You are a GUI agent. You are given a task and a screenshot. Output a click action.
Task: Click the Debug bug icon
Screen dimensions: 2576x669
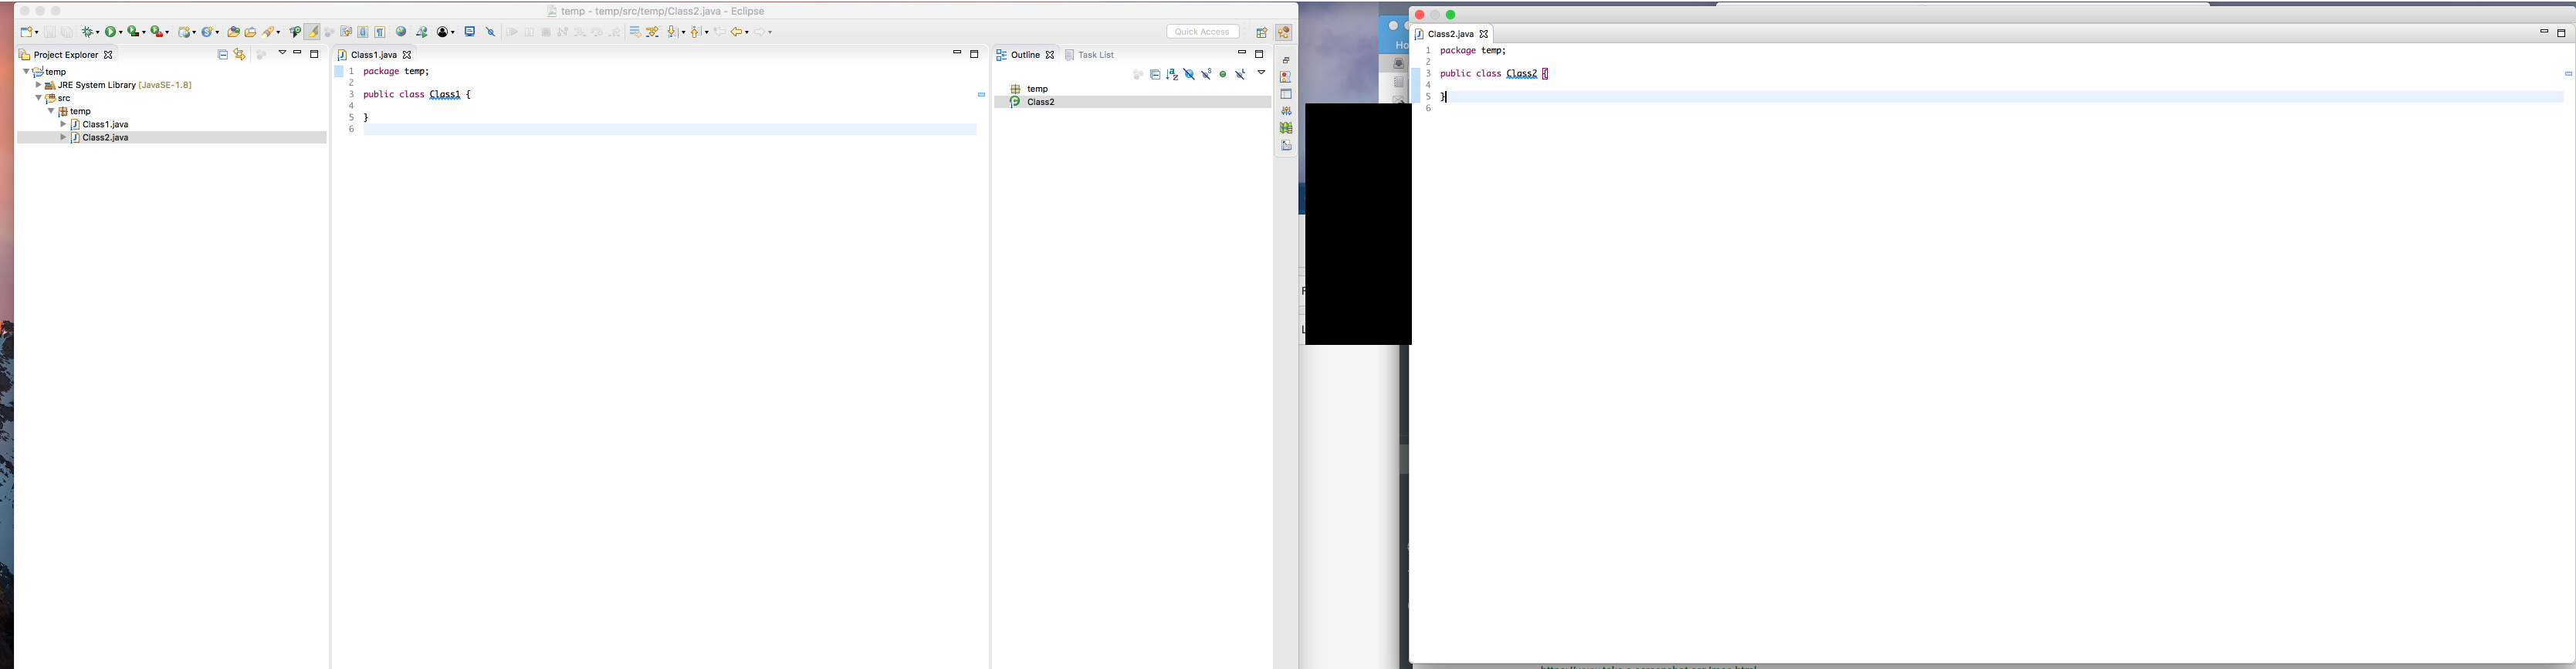tap(88, 32)
